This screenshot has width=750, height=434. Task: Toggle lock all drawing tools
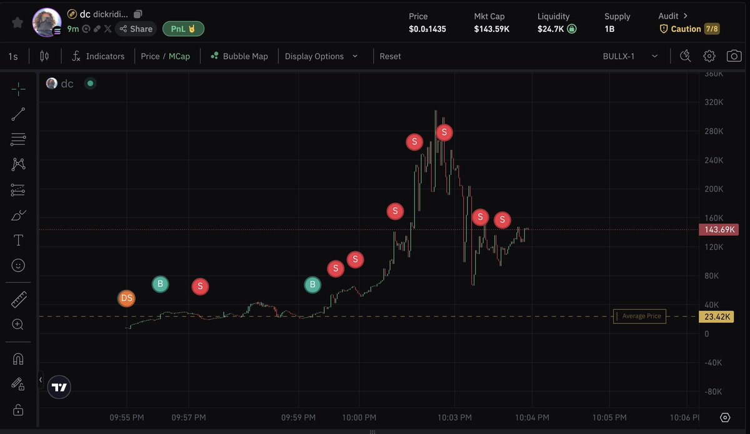18,410
